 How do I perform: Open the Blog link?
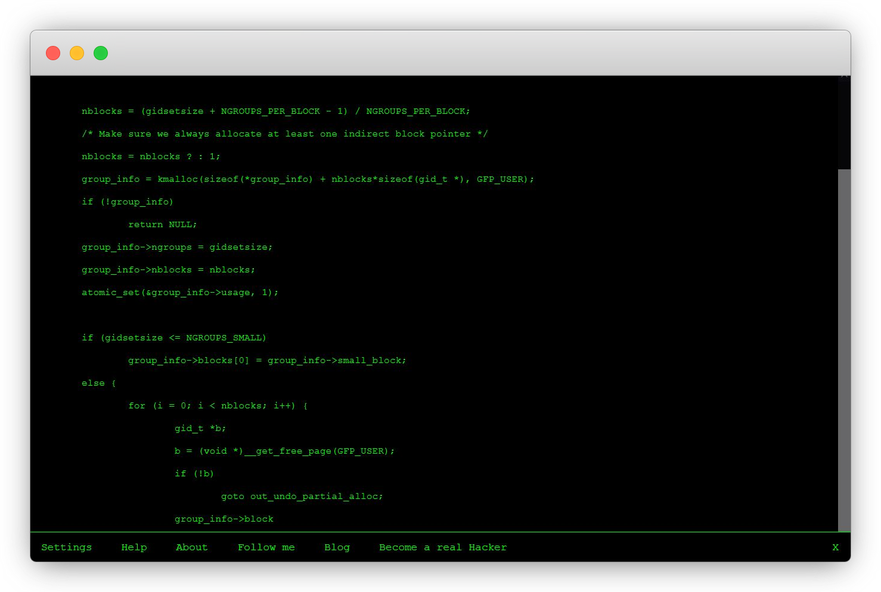coord(337,547)
